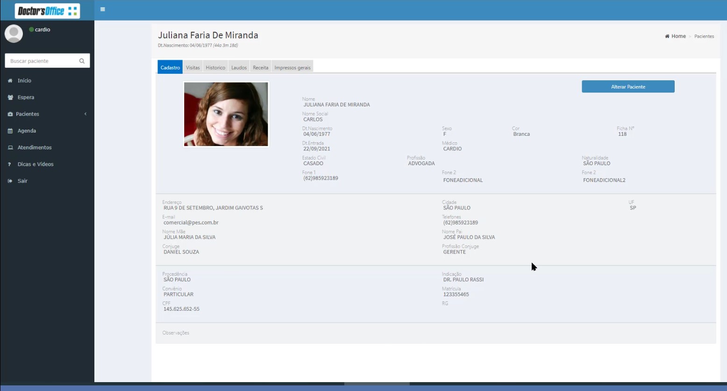Click the Pacientes briefcase icon
This screenshot has height=391, width=727.
coord(10,114)
